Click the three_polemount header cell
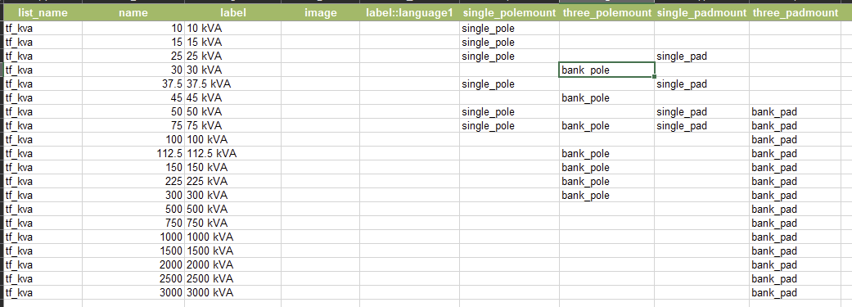The width and height of the screenshot is (852, 307). coord(607,12)
